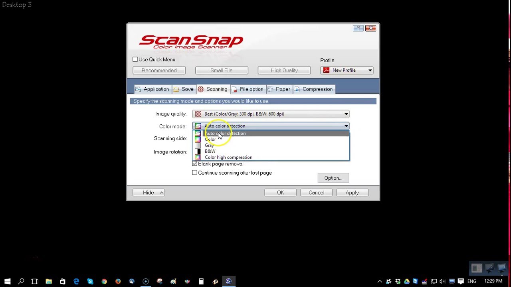Viewport: 511px width, 287px height.
Task: Close the ScanSnap settings dialog
Action: (x=370, y=28)
